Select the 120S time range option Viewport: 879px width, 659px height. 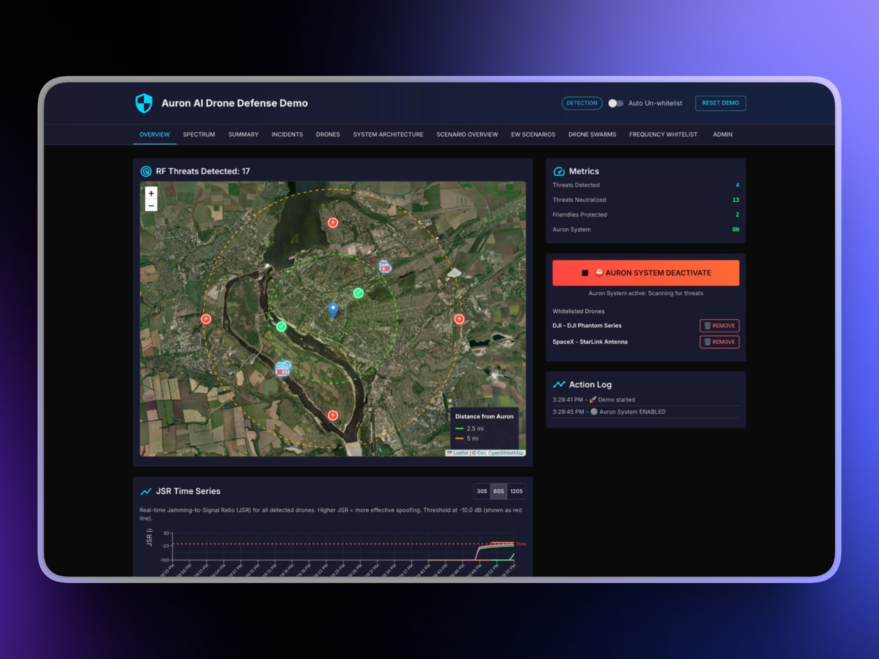(516, 491)
